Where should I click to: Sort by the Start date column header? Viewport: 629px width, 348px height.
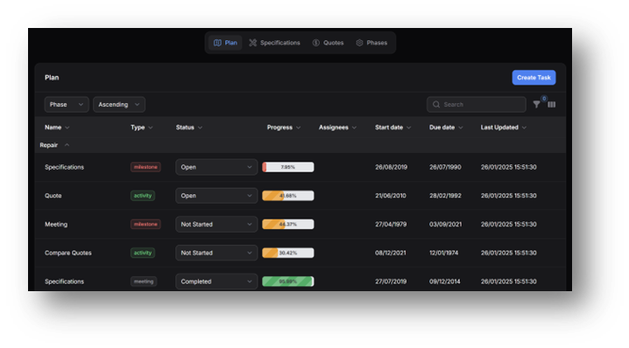pyautogui.click(x=392, y=128)
